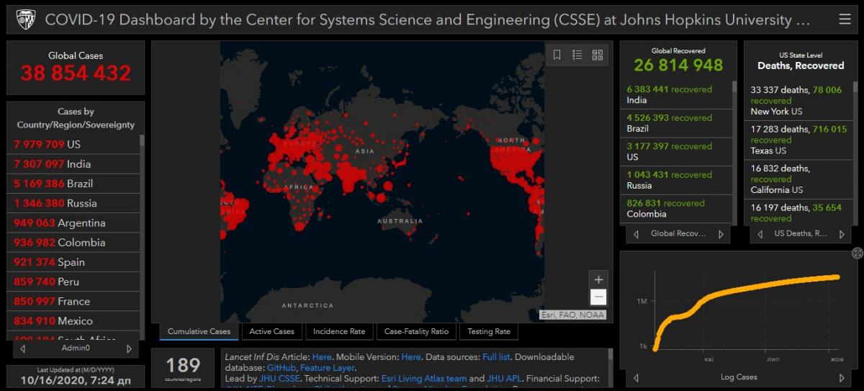Select Spain in the country cases list
Viewport: 864px width, 391px height.
[75, 262]
